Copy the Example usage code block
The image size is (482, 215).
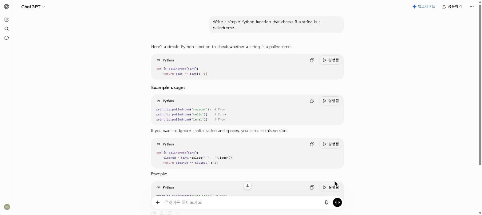tap(312, 101)
